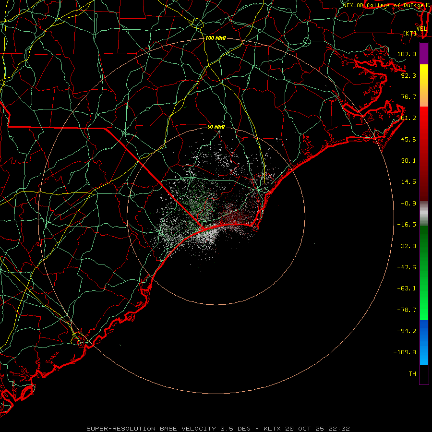Select the -109.8 scale value
Viewport: 432px width, 432px height.
(x=405, y=352)
